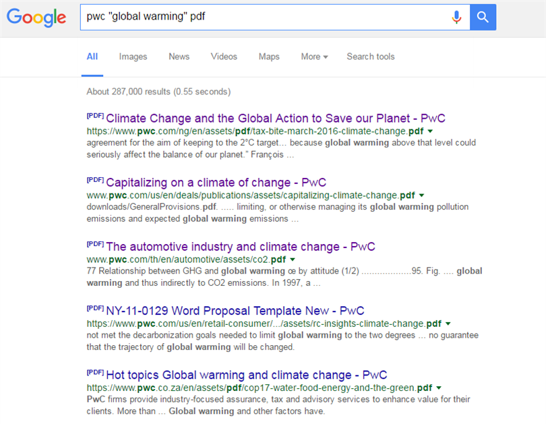
Task: Click PDF tag beside Capitalizing on a climate result
Action: point(95,179)
